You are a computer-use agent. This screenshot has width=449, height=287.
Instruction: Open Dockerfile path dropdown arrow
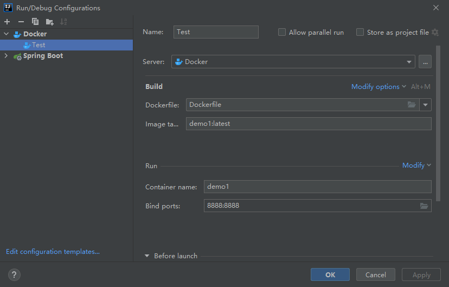(425, 105)
